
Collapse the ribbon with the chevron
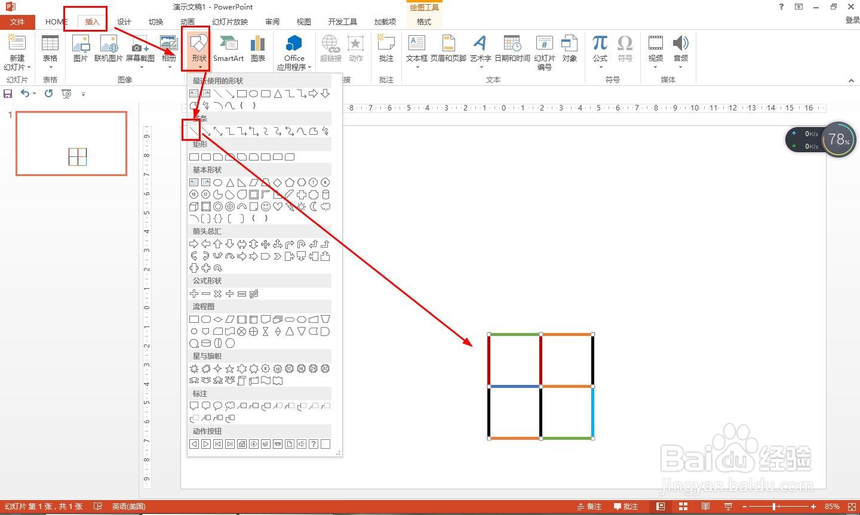851,81
